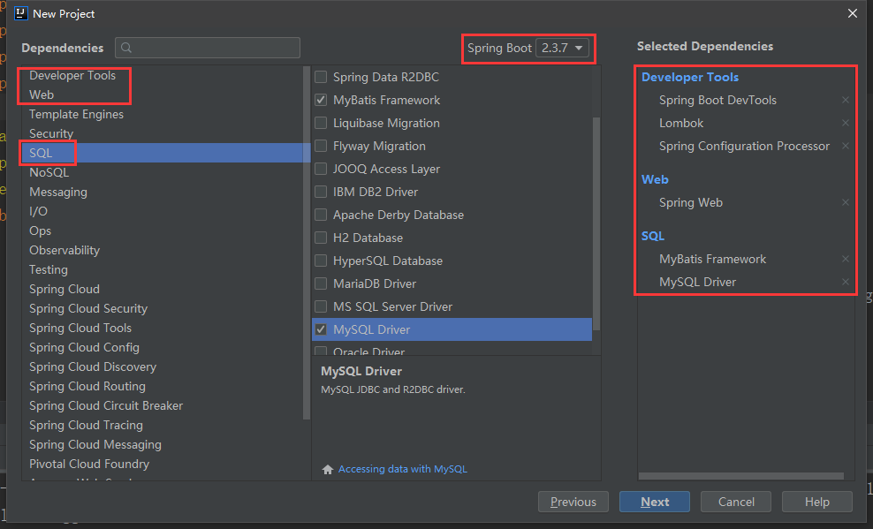
Task: Click the home icon beside Accessing data link
Action: [327, 470]
